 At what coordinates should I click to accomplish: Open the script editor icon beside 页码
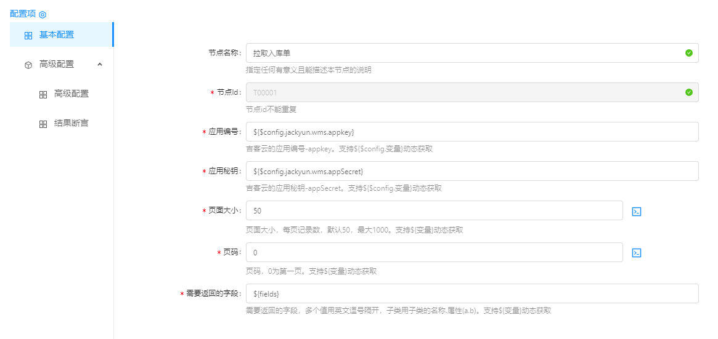(x=637, y=253)
